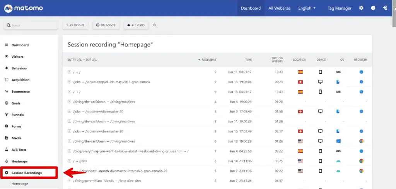Select Session Recordings in sidebar
This screenshot has height=189, width=396.
pyautogui.click(x=26, y=173)
